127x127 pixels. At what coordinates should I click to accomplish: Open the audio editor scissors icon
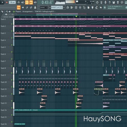click(101, 2)
